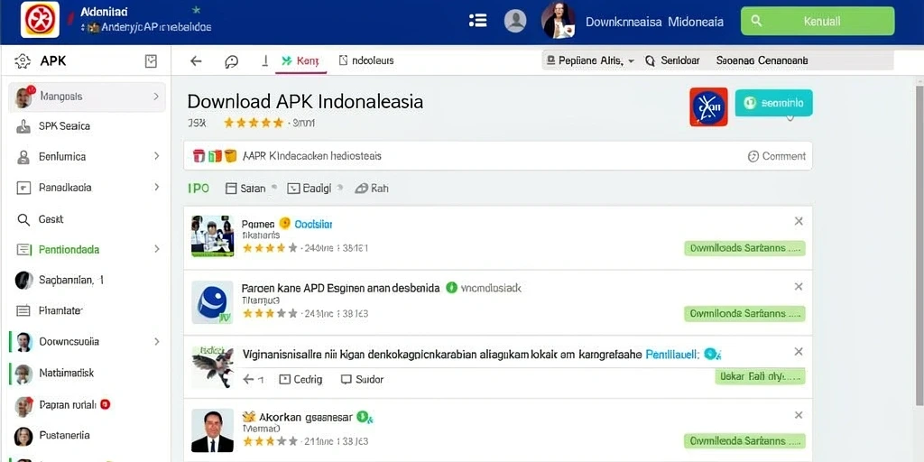
Task: Click the vertical scrollbar on the right
Action: tap(919, 245)
